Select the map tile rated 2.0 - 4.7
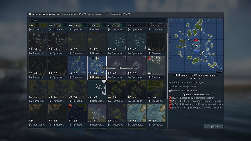Viewport: 251px width, 141px height. click(97, 113)
